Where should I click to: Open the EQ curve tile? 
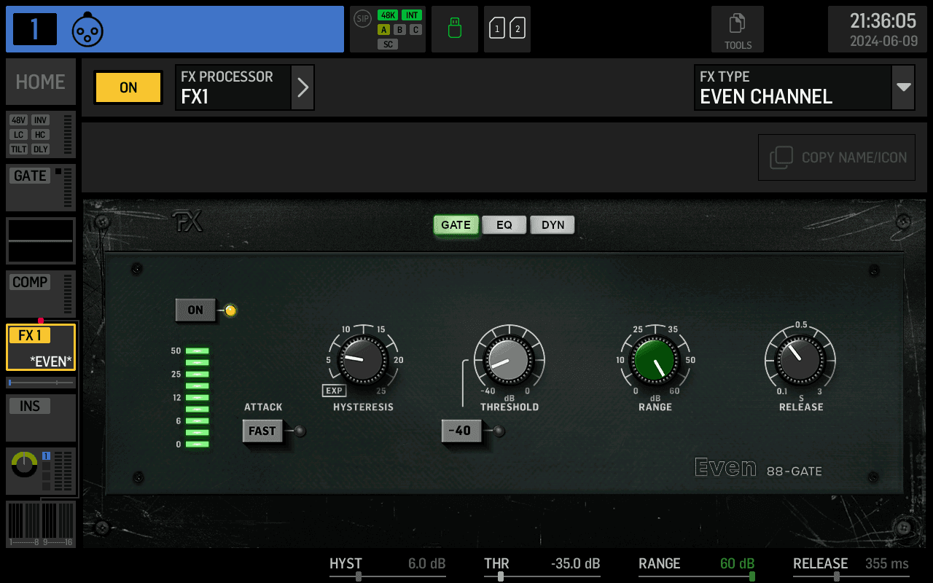click(x=41, y=240)
